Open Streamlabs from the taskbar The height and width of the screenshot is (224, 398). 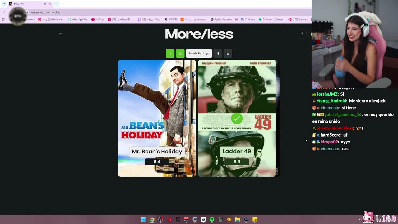203,219
